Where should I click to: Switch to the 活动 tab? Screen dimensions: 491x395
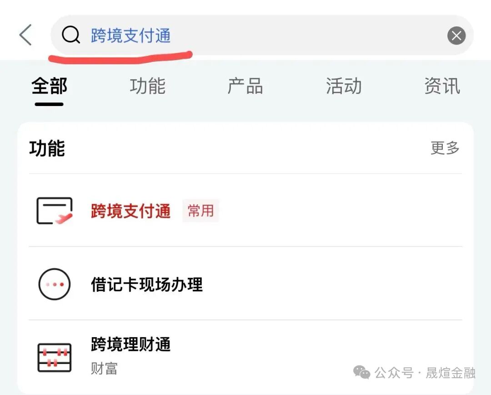[344, 86]
